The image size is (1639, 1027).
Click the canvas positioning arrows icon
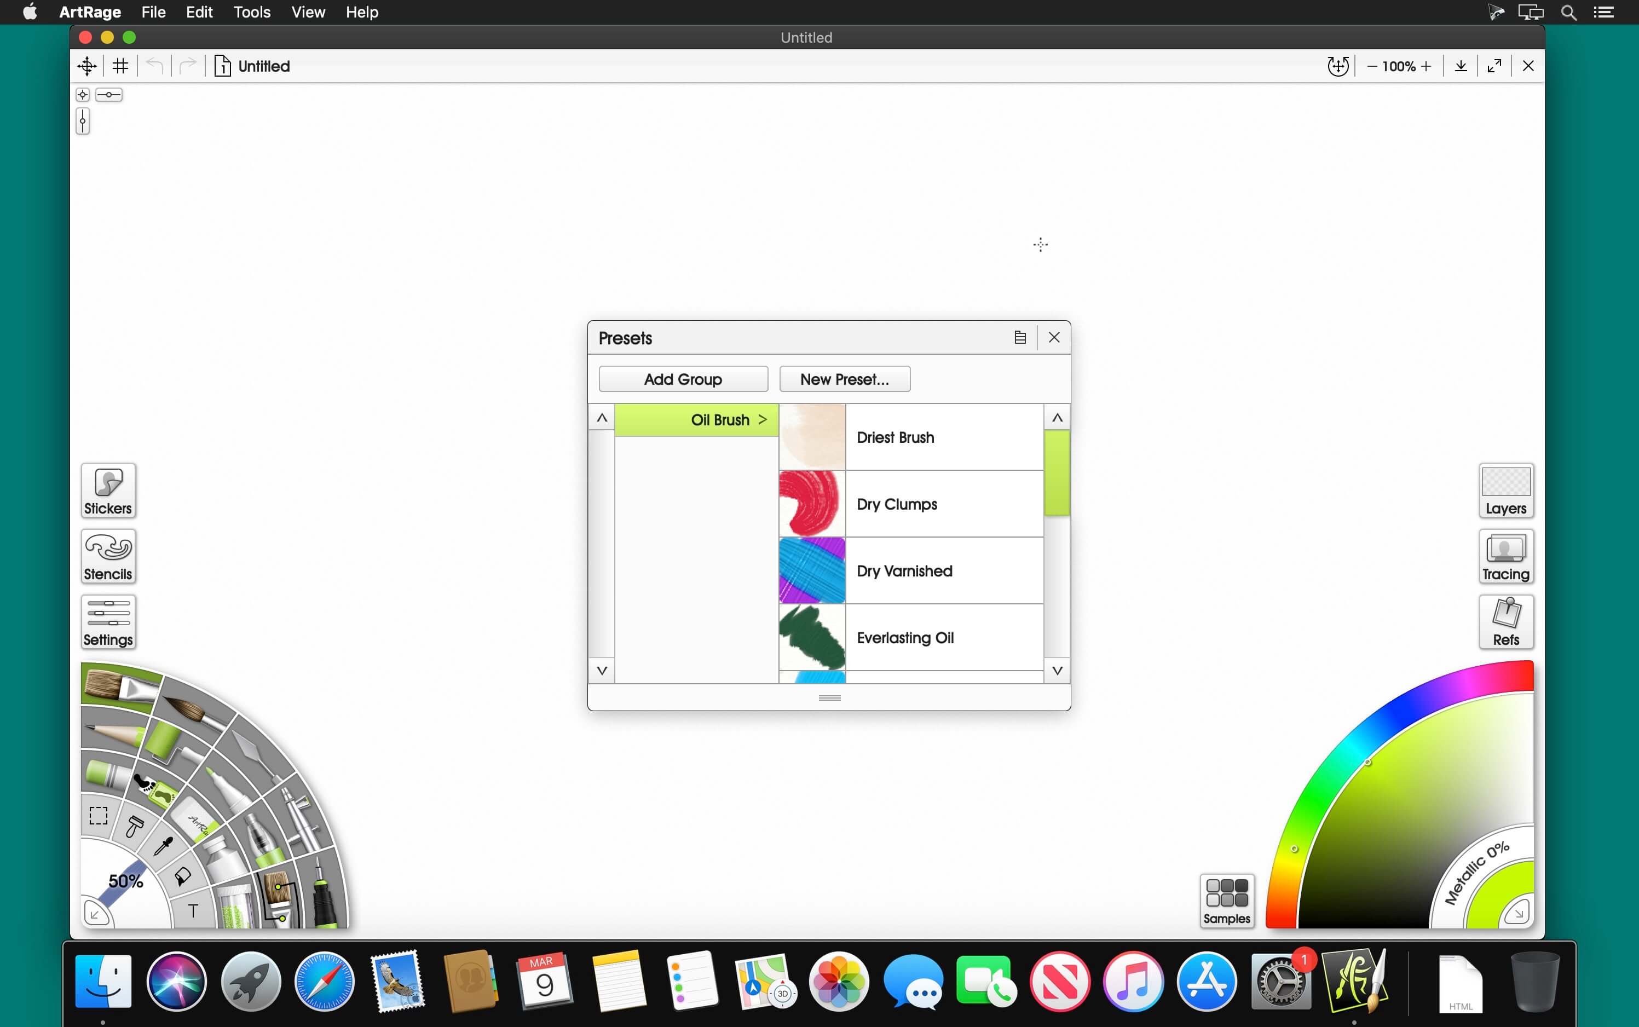87,66
